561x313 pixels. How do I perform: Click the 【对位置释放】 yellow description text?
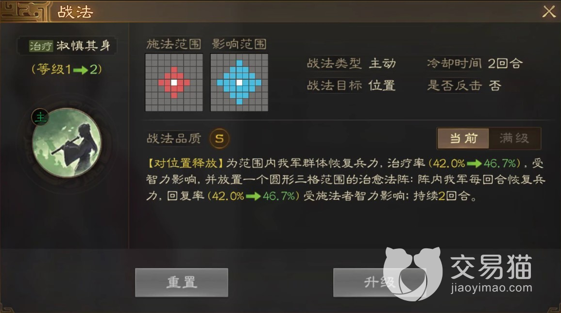coord(186,163)
